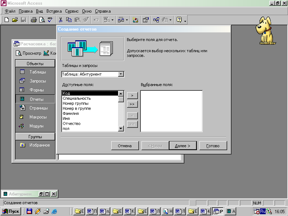Click the Paste clipboard icon
The width and height of the screenshot is (288, 216).
tap(77, 20)
